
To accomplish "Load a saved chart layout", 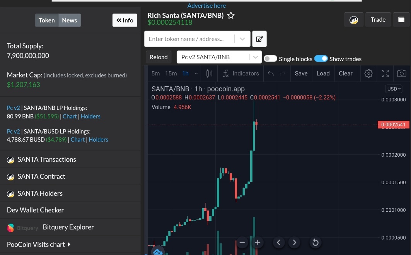I will [323, 74].
